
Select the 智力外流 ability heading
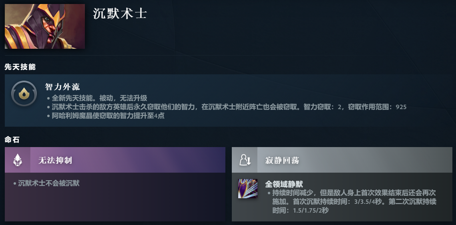coord(62,87)
